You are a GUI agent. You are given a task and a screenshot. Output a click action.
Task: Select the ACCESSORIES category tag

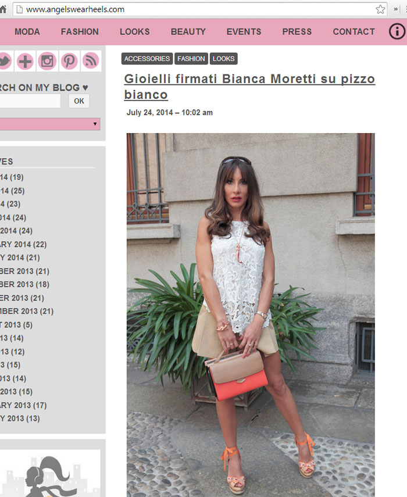(x=147, y=59)
